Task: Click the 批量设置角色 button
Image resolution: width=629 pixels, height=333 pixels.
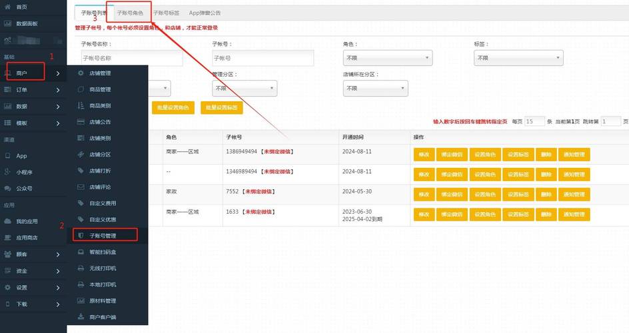Action: [x=173, y=108]
